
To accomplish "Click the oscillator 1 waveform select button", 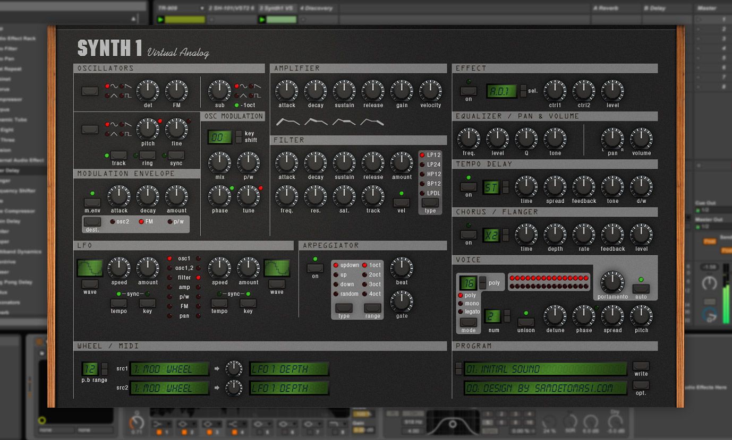I will (90, 91).
